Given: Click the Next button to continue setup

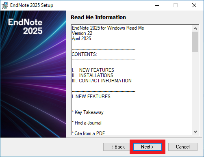Looking at the screenshot, I should [x=148, y=147].
